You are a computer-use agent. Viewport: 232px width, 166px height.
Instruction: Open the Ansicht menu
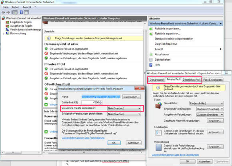tap(27, 7)
